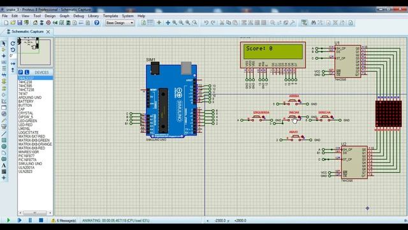
Task: Go to Home Page via house icon
Action: coord(35,23)
